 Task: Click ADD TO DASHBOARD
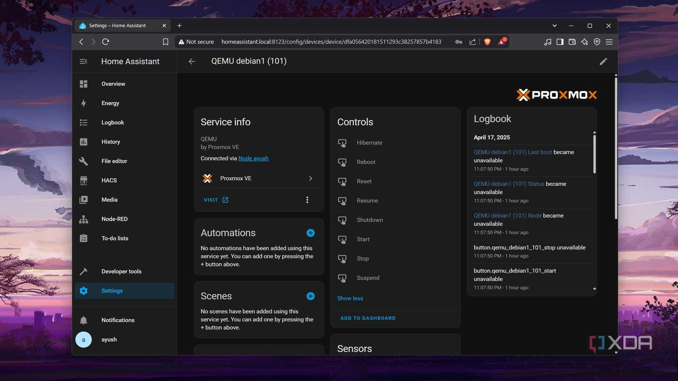367,318
